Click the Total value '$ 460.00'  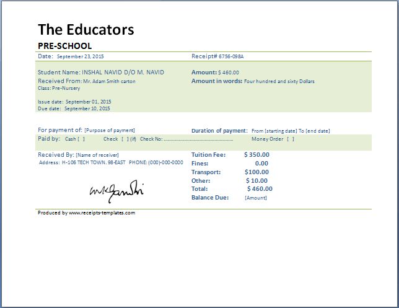click(260, 189)
